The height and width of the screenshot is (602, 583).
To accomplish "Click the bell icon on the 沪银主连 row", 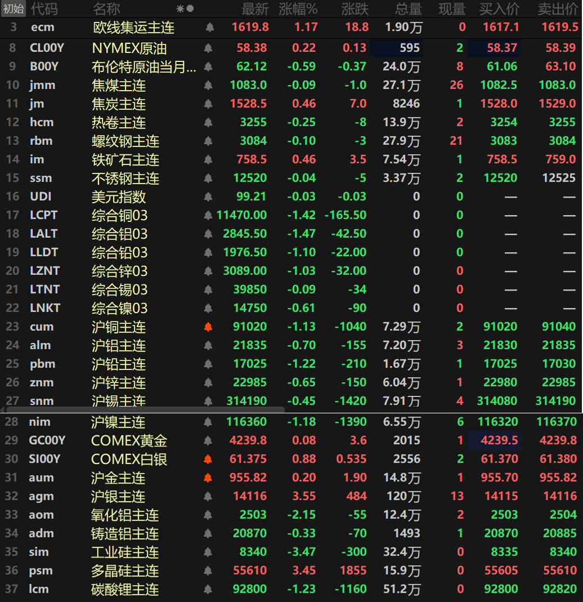I will pos(208,496).
